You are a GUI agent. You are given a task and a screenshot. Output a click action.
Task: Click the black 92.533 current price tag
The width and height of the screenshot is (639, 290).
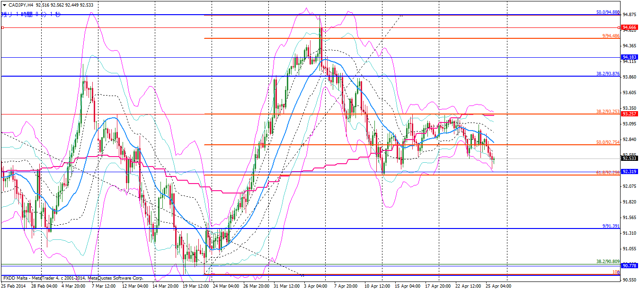pos(630,158)
